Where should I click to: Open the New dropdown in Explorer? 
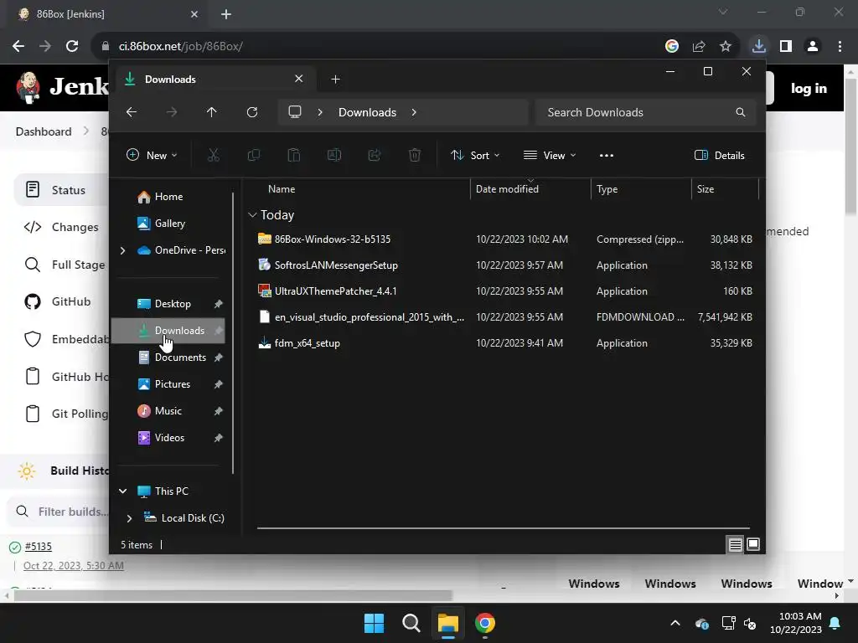click(152, 155)
